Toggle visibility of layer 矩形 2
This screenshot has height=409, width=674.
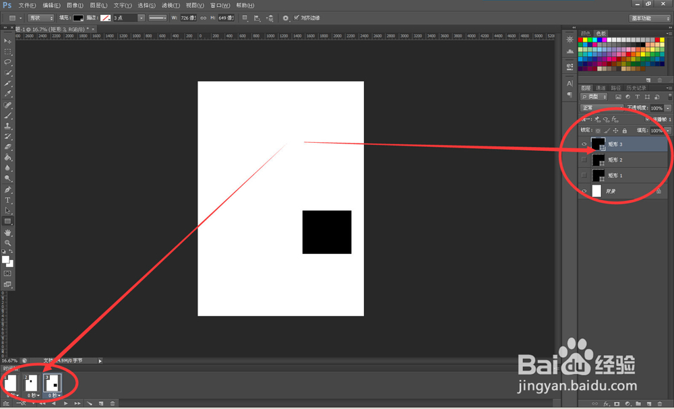[584, 159]
